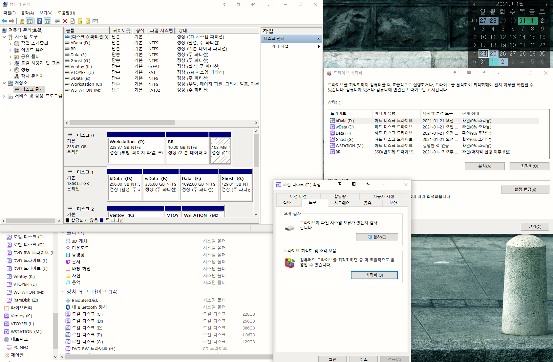This screenshot has width=553, height=362.
Task: Select RamDisk (Z:) in Explorer navigation pane
Action: 26,300
